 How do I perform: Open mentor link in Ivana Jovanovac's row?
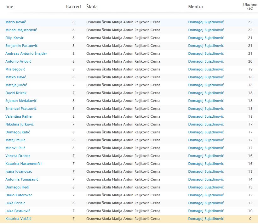[x=206, y=171]
